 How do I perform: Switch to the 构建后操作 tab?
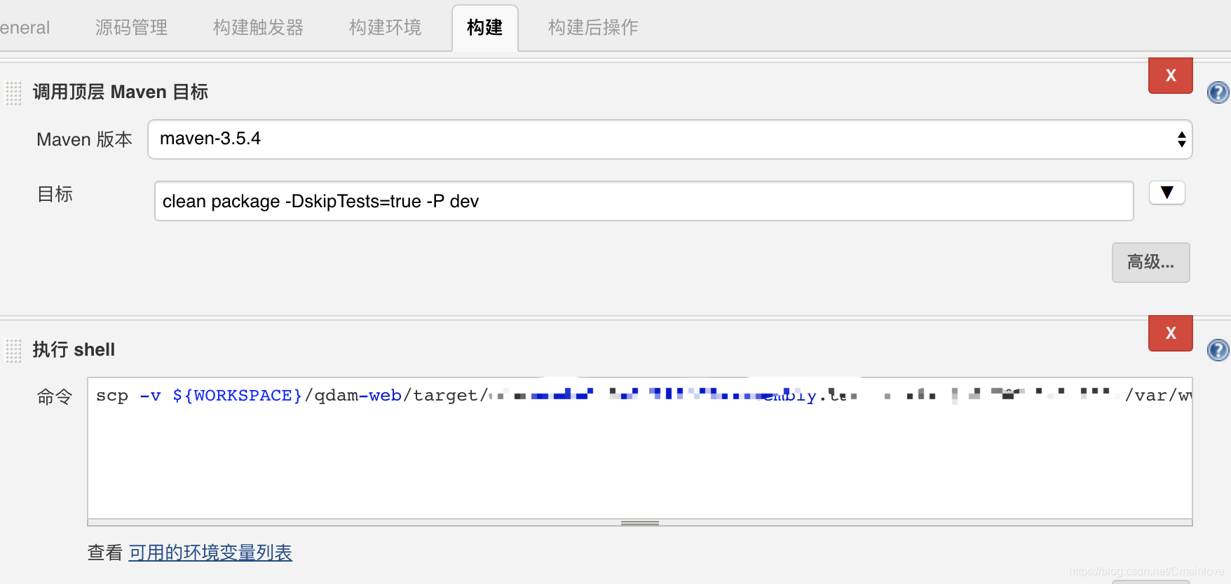click(593, 27)
